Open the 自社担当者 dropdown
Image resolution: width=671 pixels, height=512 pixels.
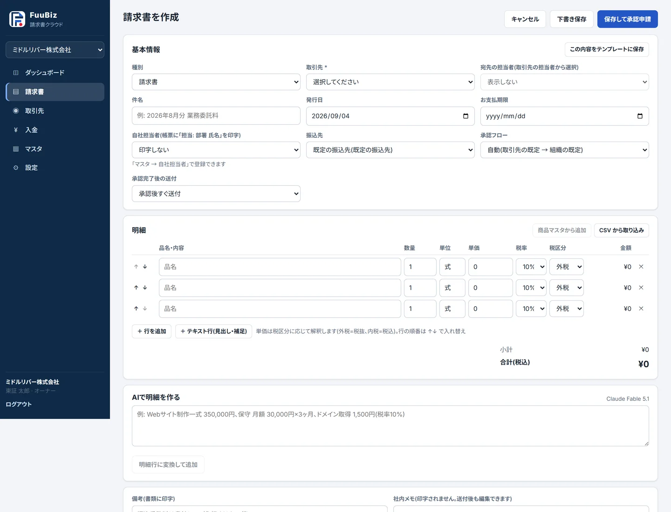tap(216, 150)
